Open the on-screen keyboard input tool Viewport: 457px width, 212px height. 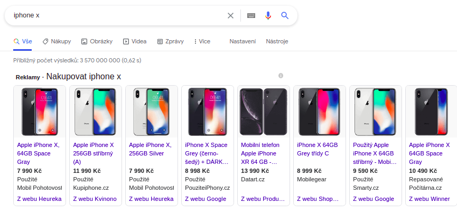tap(251, 15)
